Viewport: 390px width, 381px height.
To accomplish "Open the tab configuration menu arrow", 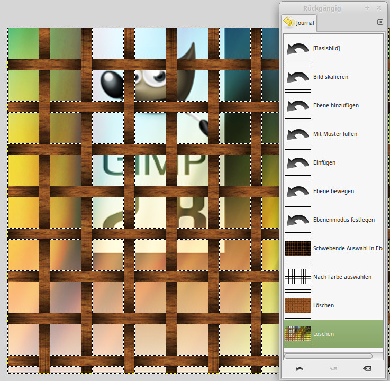I will 379,22.
